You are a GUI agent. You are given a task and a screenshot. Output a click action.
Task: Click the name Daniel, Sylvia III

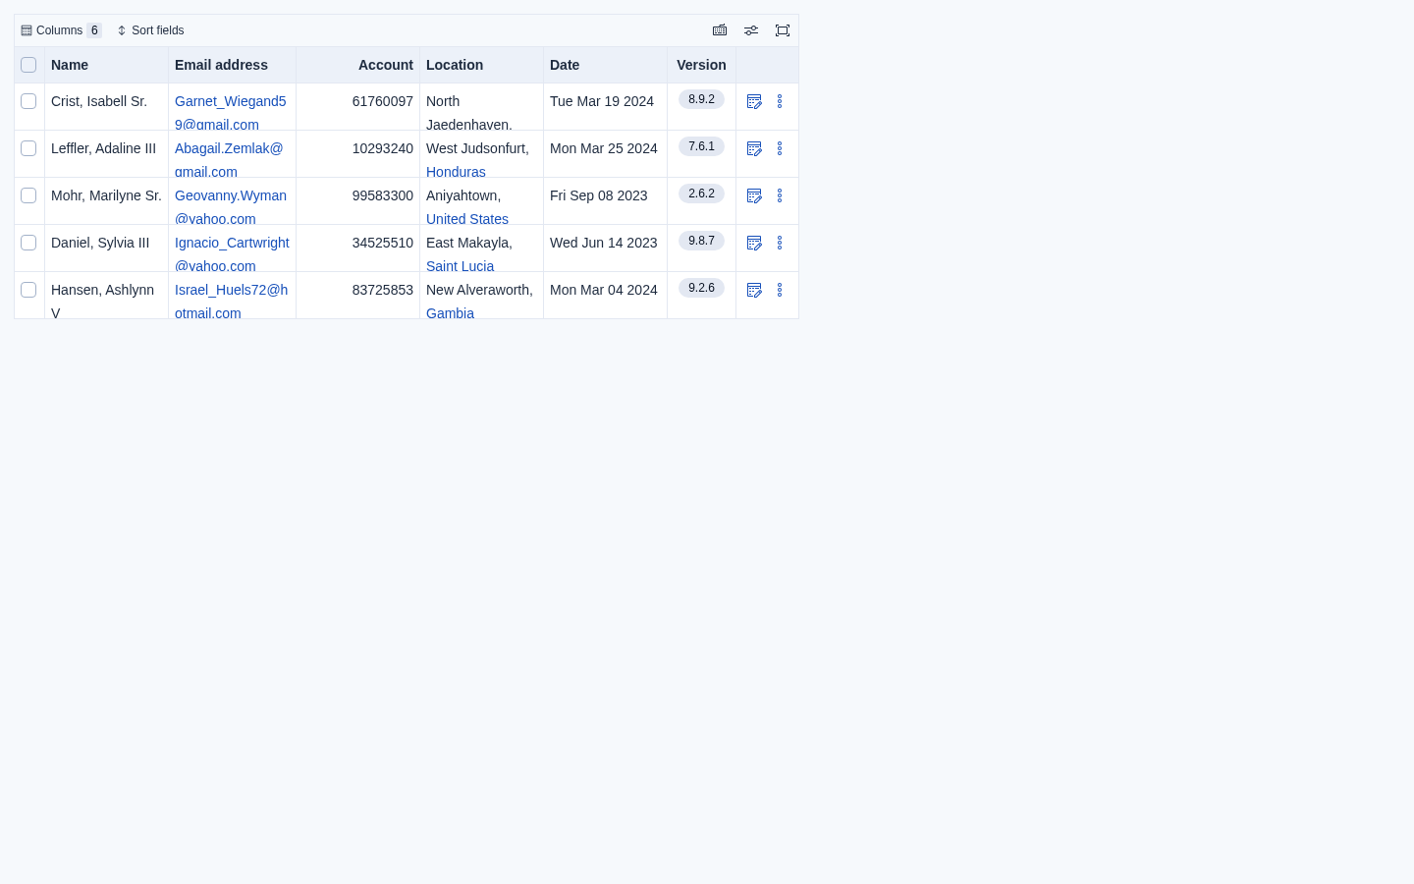point(100,243)
